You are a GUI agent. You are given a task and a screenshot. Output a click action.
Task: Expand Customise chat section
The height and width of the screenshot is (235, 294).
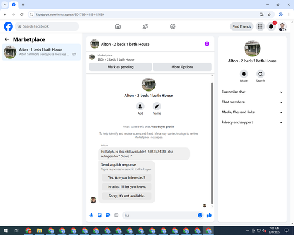point(252,92)
